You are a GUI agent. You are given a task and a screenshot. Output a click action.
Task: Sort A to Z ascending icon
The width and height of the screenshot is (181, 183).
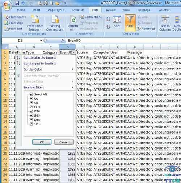click(x=109, y=19)
